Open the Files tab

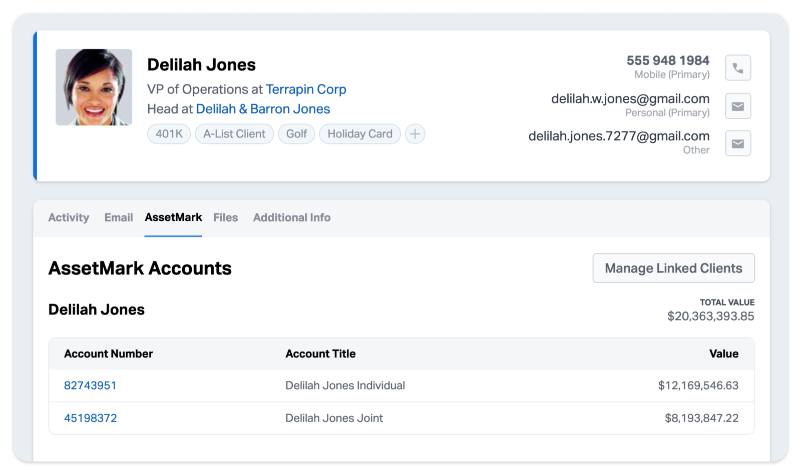[x=225, y=217]
